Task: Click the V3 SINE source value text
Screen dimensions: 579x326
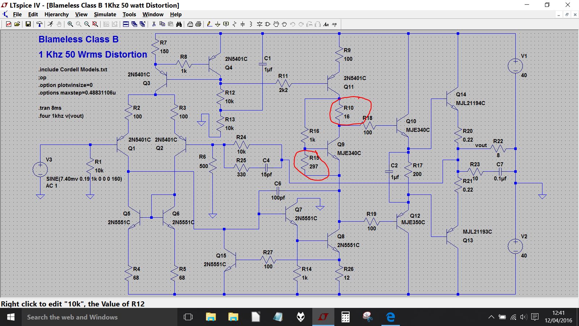Action: 84,179
